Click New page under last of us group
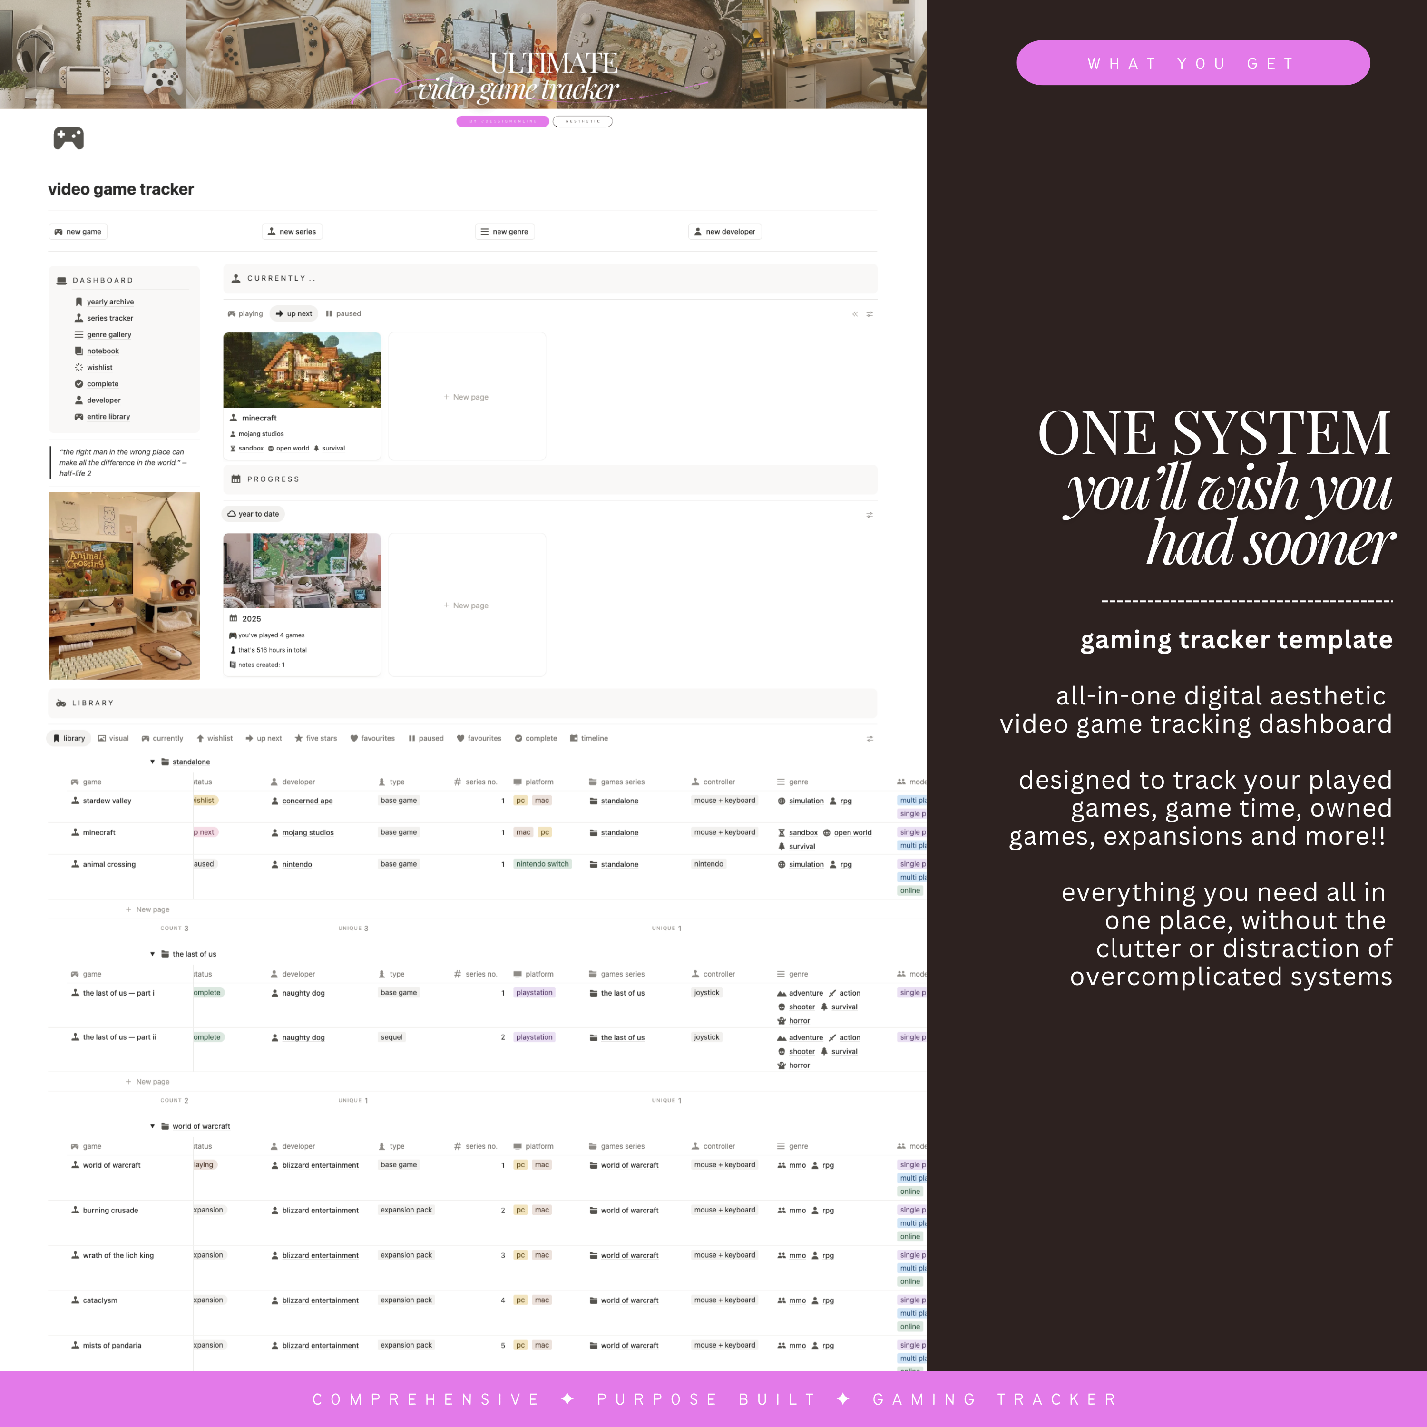The height and width of the screenshot is (1427, 1427). pos(148,1082)
